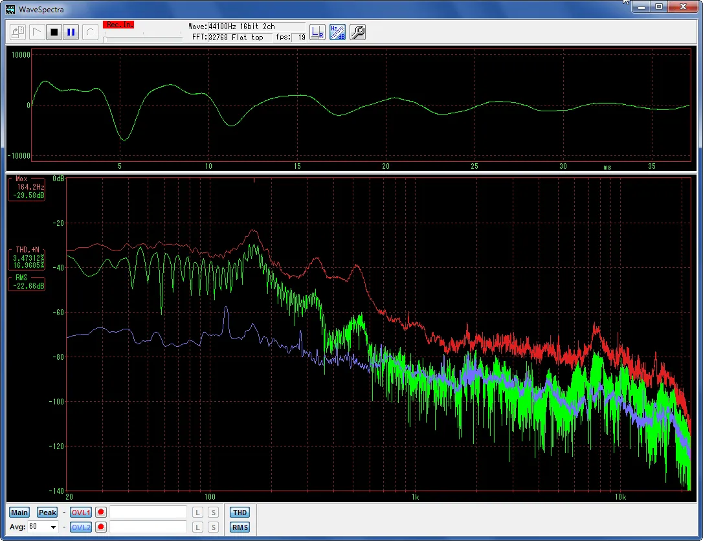Click the recording device icon at far left

(x=19, y=32)
